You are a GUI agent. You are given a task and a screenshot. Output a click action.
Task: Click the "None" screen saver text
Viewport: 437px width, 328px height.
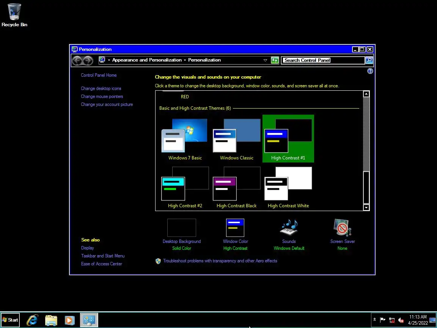click(x=343, y=248)
